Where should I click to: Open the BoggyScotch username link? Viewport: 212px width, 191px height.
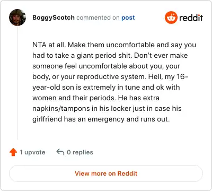pyautogui.click(x=54, y=18)
